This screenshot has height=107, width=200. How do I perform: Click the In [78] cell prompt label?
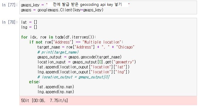tap(10, 22)
